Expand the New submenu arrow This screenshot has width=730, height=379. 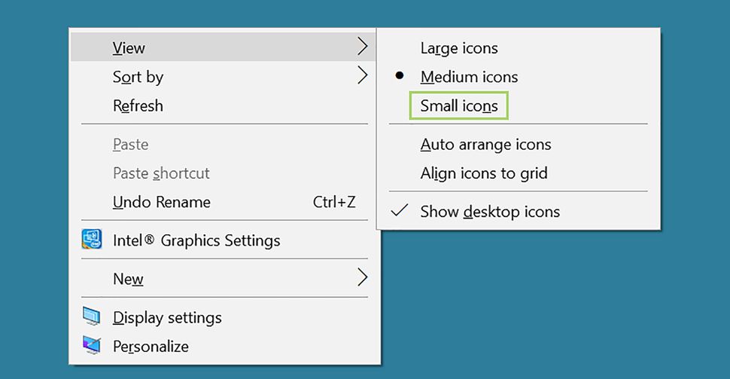click(x=363, y=277)
